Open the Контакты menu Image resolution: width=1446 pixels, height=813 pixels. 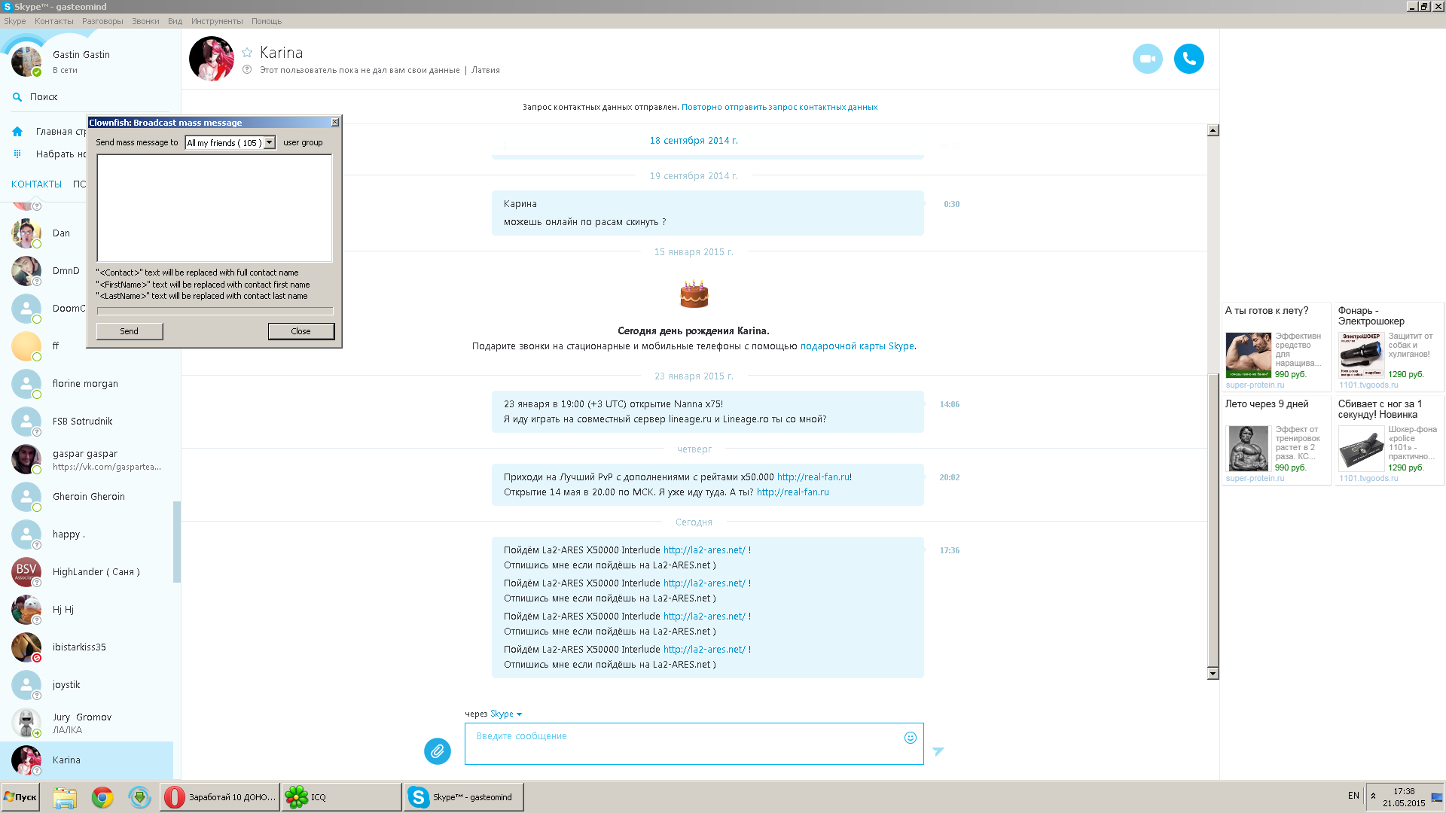[53, 21]
